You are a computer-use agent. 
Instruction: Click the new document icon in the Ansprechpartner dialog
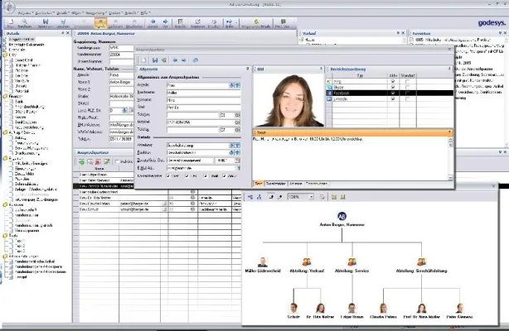pyautogui.click(x=143, y=60)
